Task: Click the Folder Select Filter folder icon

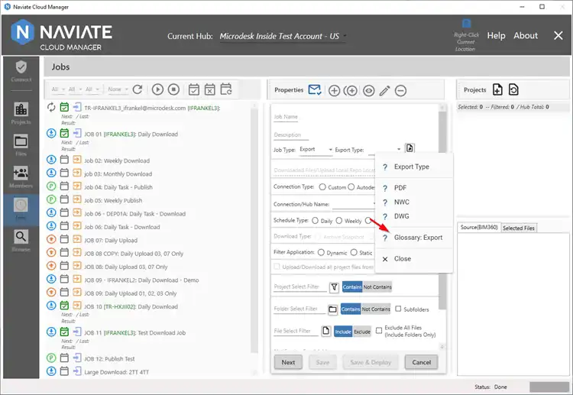Action: coord(332,309)
